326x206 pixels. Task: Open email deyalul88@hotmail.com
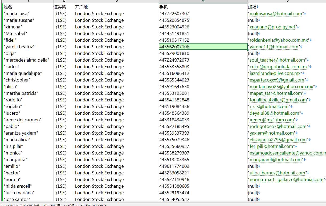point(274,113)
